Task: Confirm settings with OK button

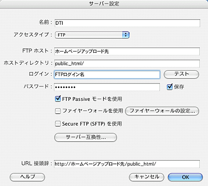Action: pos(185,177)
